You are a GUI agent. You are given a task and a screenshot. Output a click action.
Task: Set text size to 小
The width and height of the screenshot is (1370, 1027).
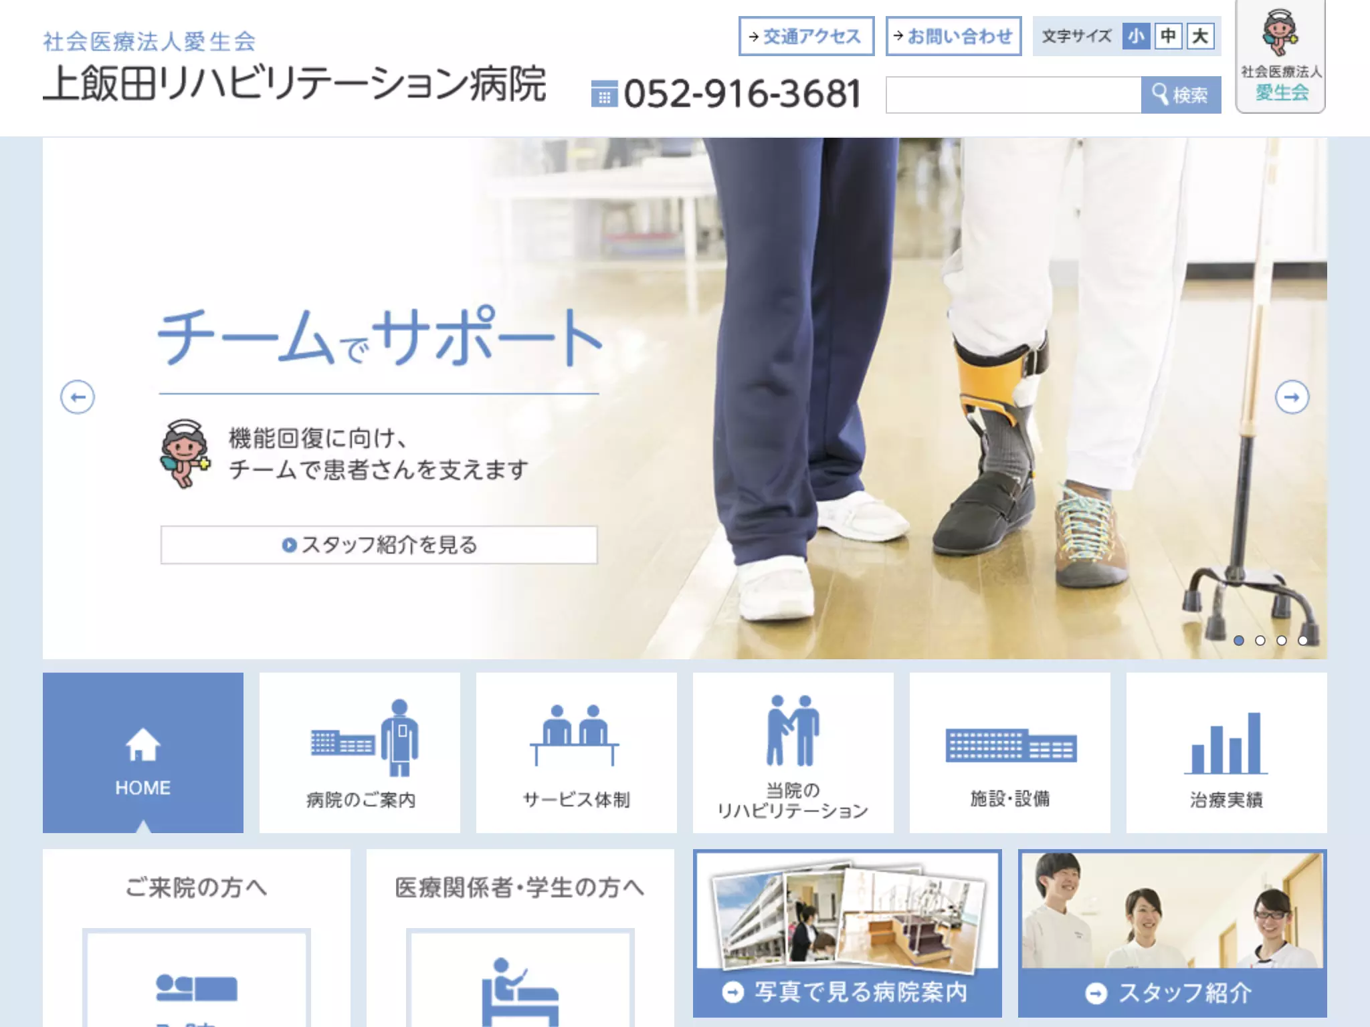[x=1136, y=36]
